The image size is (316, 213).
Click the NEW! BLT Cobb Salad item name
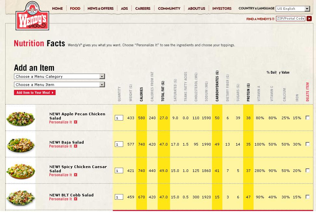pos(71,195)
